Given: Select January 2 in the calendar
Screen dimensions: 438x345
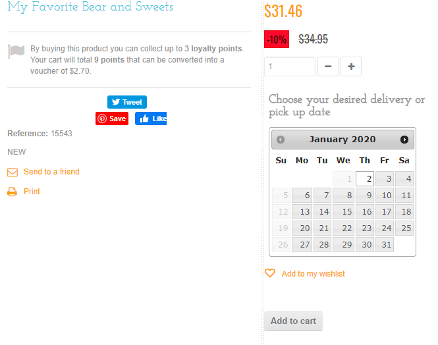Looking at the screenshot, I should [x=365, y=178].
